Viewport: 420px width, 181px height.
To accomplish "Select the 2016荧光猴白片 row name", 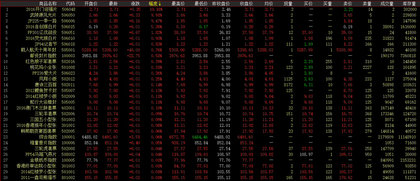I will coord(42,39).
